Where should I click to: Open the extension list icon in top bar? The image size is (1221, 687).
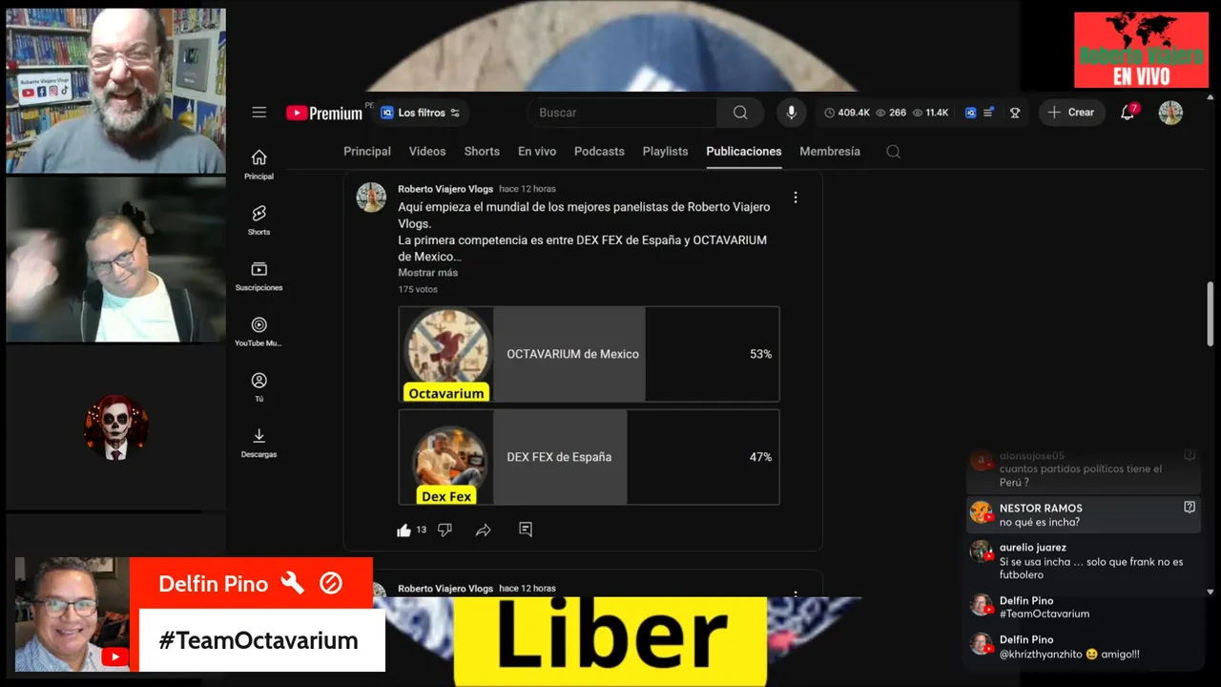click(988, 113)
